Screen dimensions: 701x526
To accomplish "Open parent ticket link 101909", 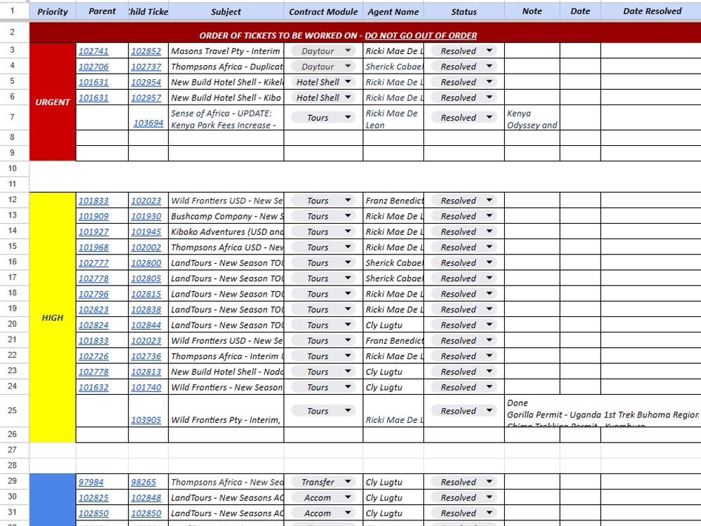I will pyautogui.click(x=93, y=217).
